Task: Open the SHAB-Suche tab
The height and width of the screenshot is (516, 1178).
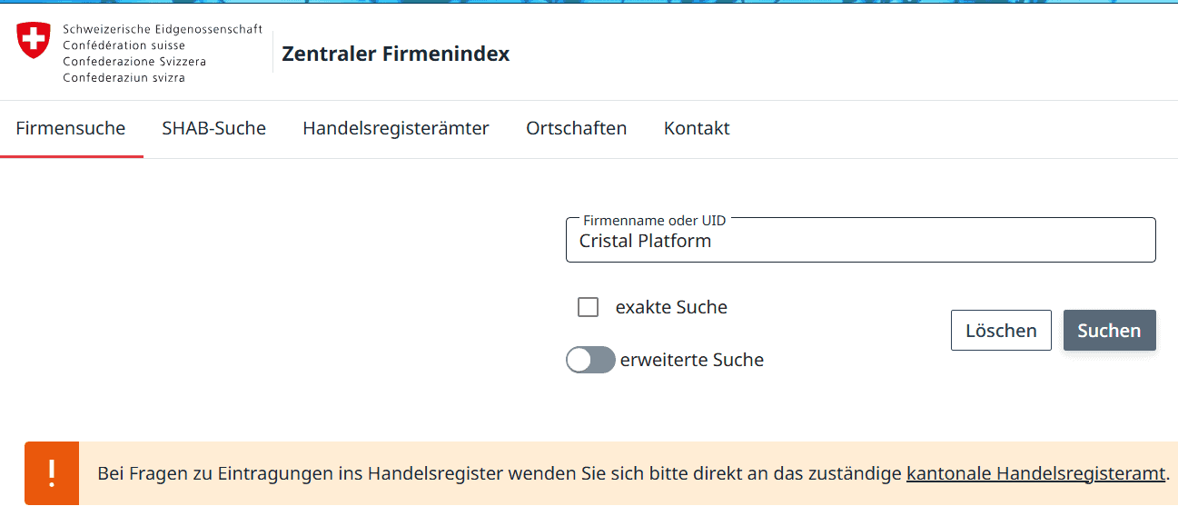Action: click(213, 129)
